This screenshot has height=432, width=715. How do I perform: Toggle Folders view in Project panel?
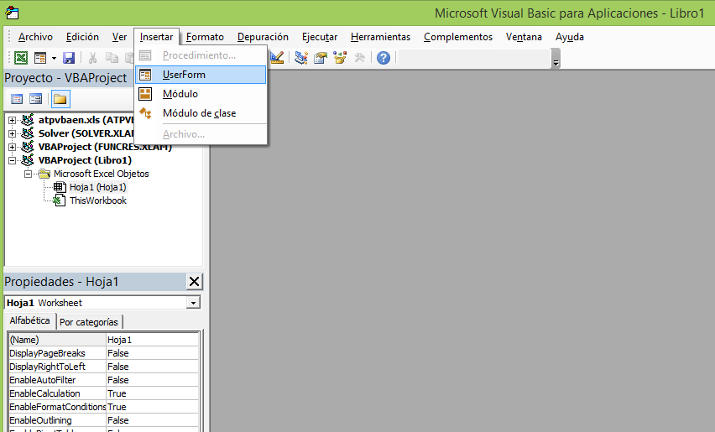tap(60, 99)
